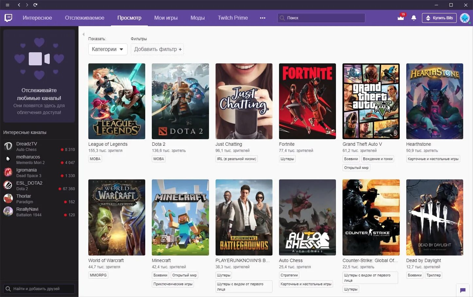This screenshot has height=297, width=473.
Task: Click League of Legends title link
Action: coord(108,144)
